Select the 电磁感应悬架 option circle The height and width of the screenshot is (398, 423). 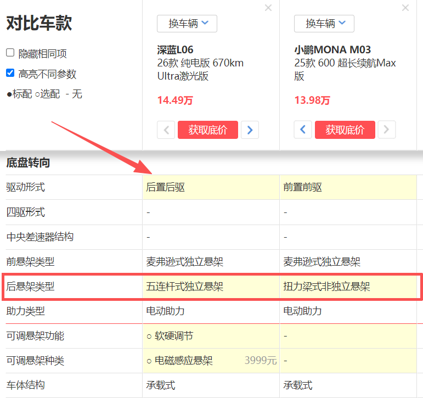click(149, 361)
